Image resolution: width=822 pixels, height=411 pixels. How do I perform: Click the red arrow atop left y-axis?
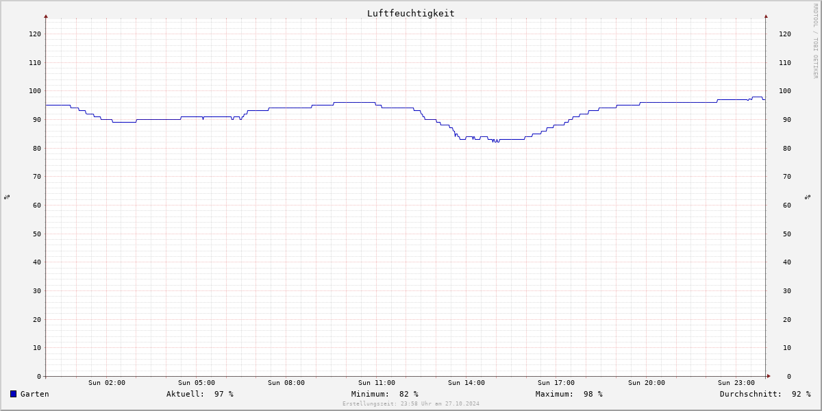[46, 16]
